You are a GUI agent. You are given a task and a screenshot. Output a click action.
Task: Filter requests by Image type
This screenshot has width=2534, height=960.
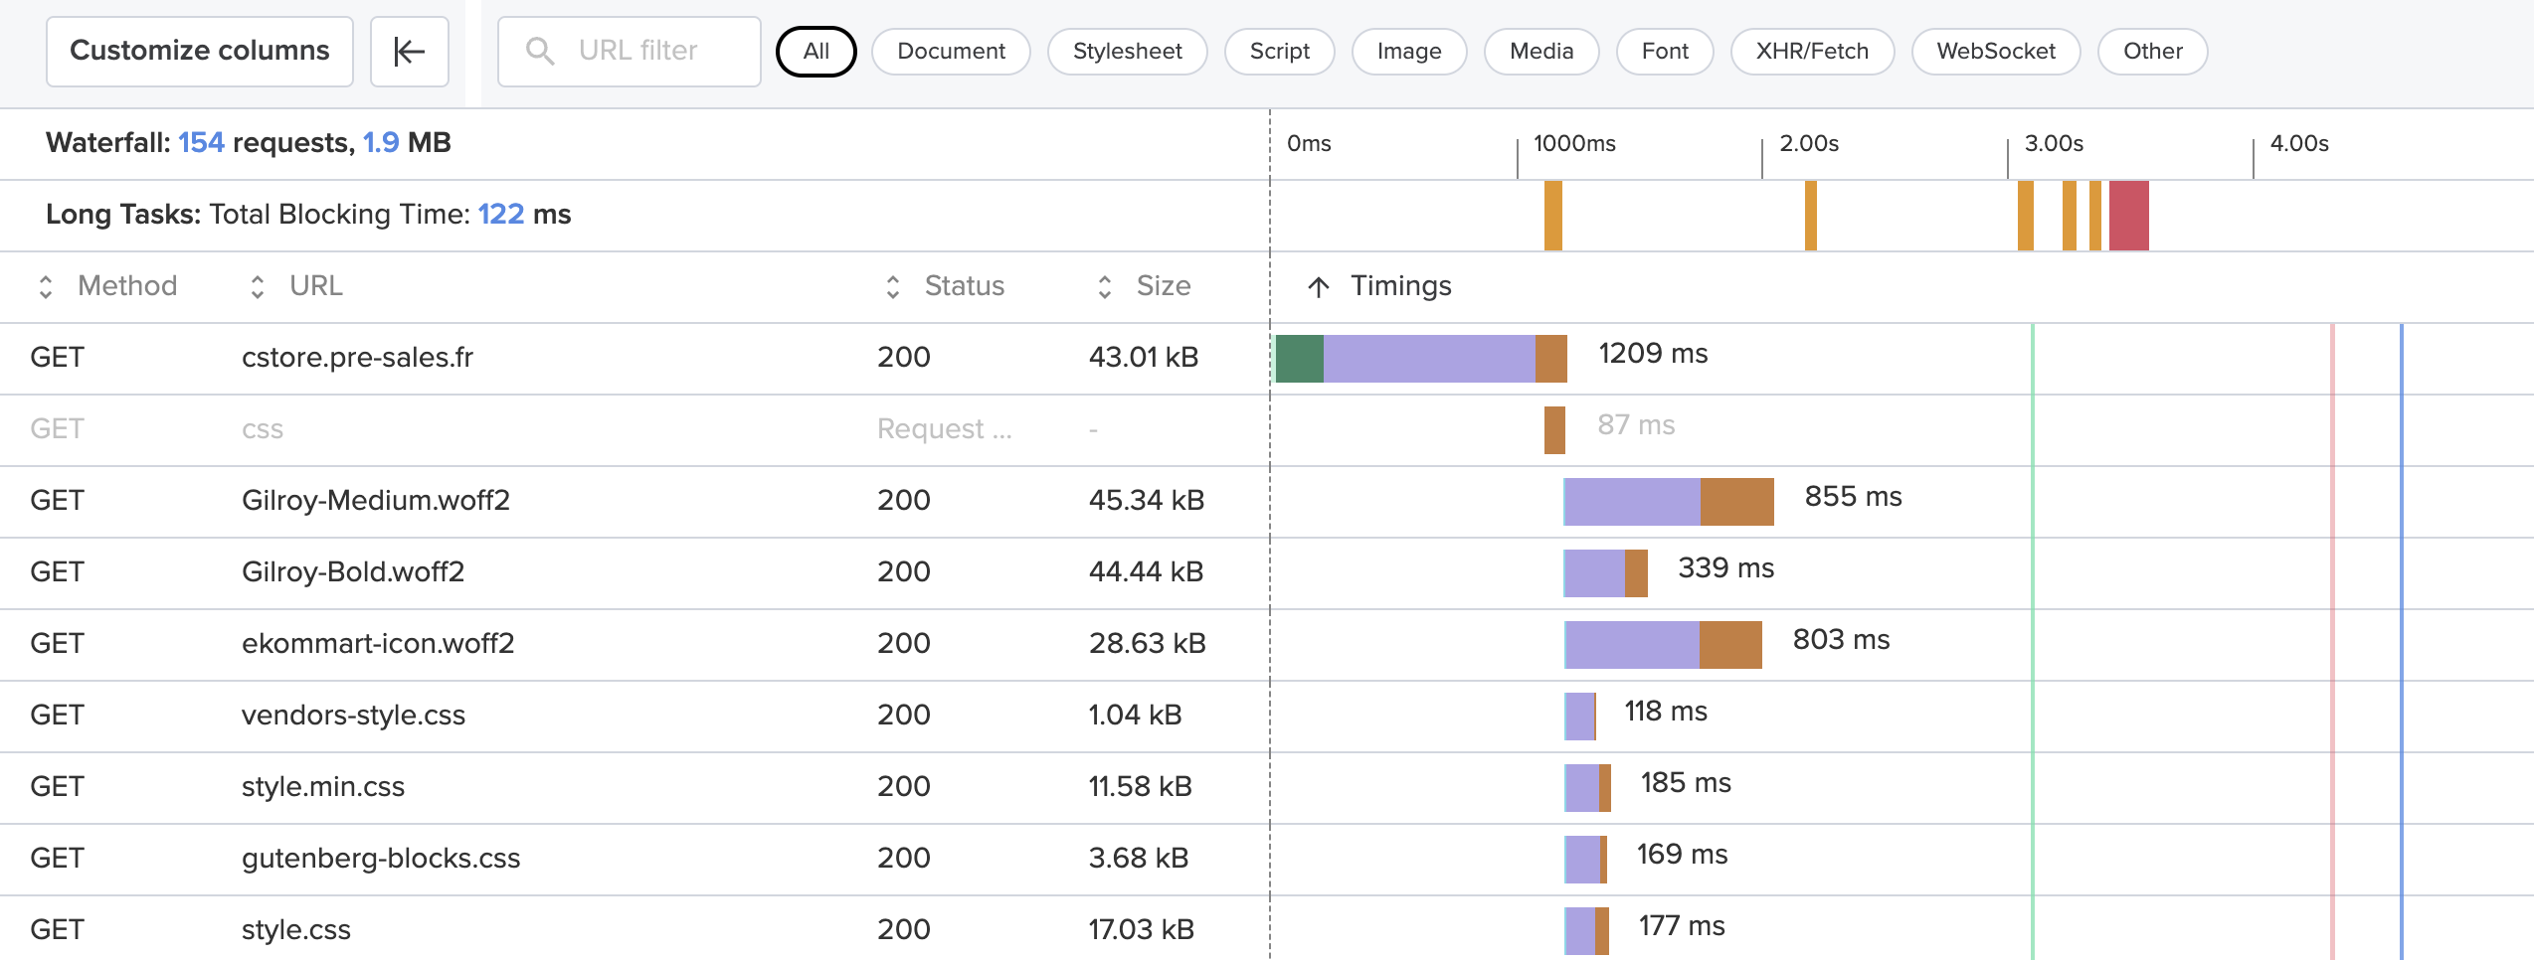1409,52
